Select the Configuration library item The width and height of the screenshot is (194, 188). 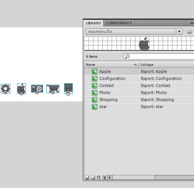139,78
